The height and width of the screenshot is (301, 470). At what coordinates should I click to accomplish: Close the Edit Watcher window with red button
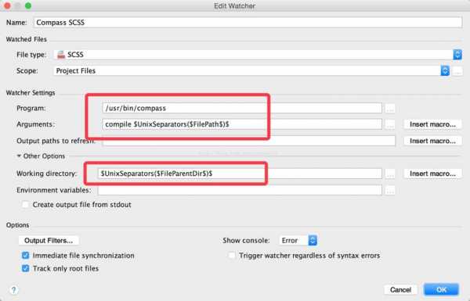7,5
